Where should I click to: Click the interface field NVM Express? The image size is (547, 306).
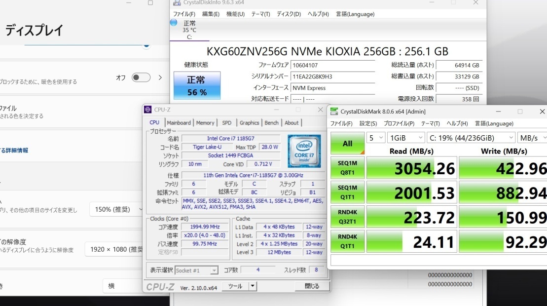(x=333, y=88)
